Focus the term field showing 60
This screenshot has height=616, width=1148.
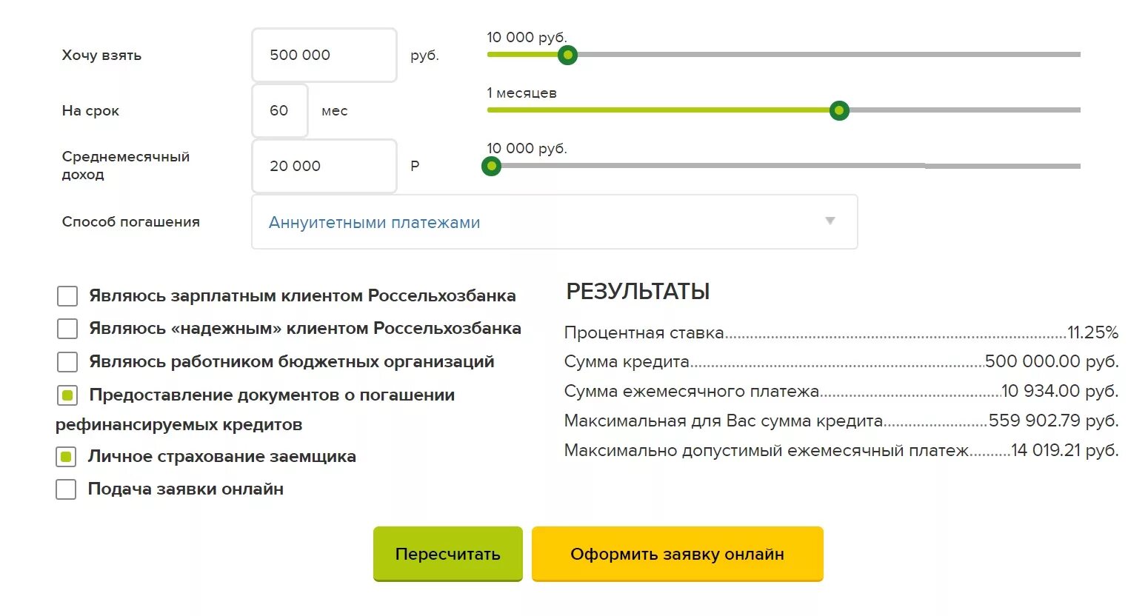(280, 110)
